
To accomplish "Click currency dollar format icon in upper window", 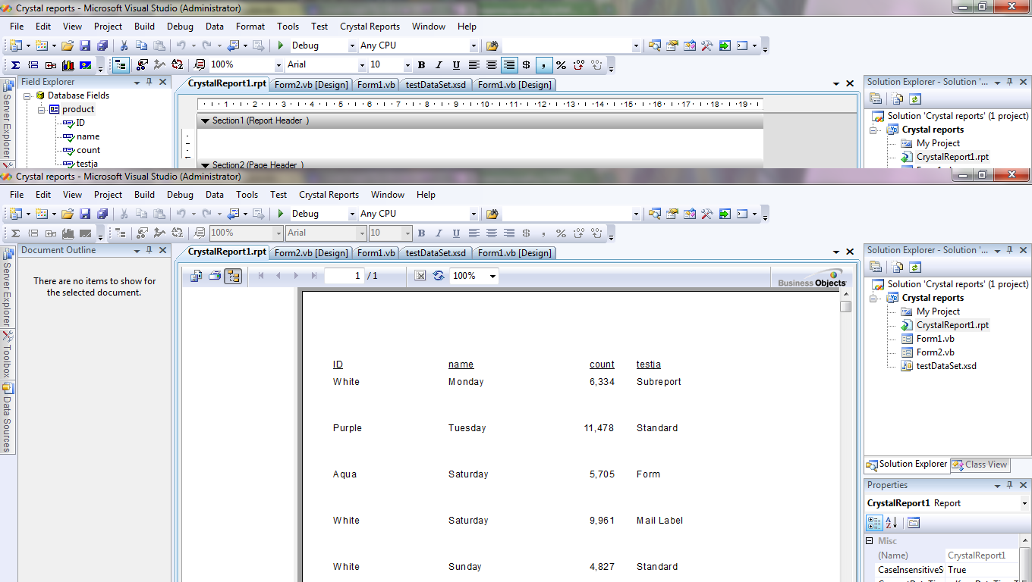I will 526,65.
